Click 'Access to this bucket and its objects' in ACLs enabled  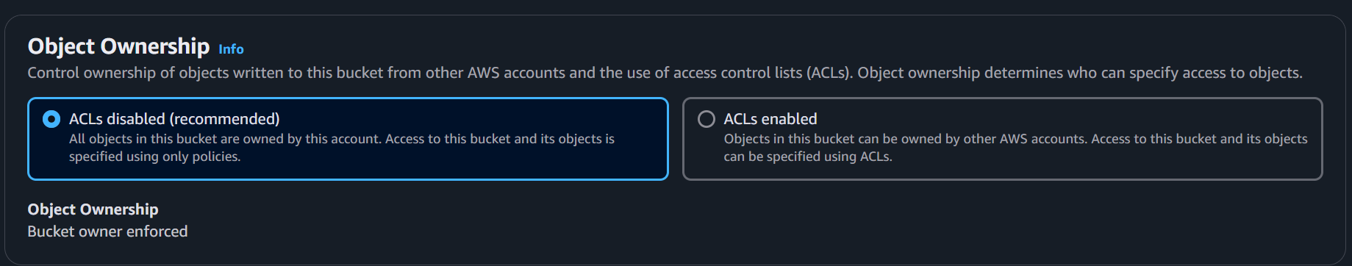point(1200,139)
